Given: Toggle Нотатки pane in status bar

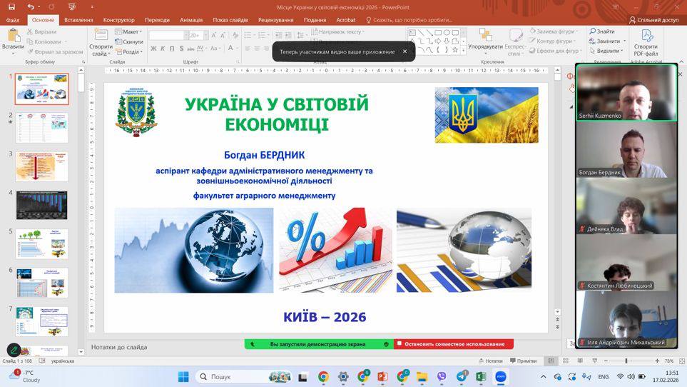Looking at the screenshot, I should [x=490, y=361].
